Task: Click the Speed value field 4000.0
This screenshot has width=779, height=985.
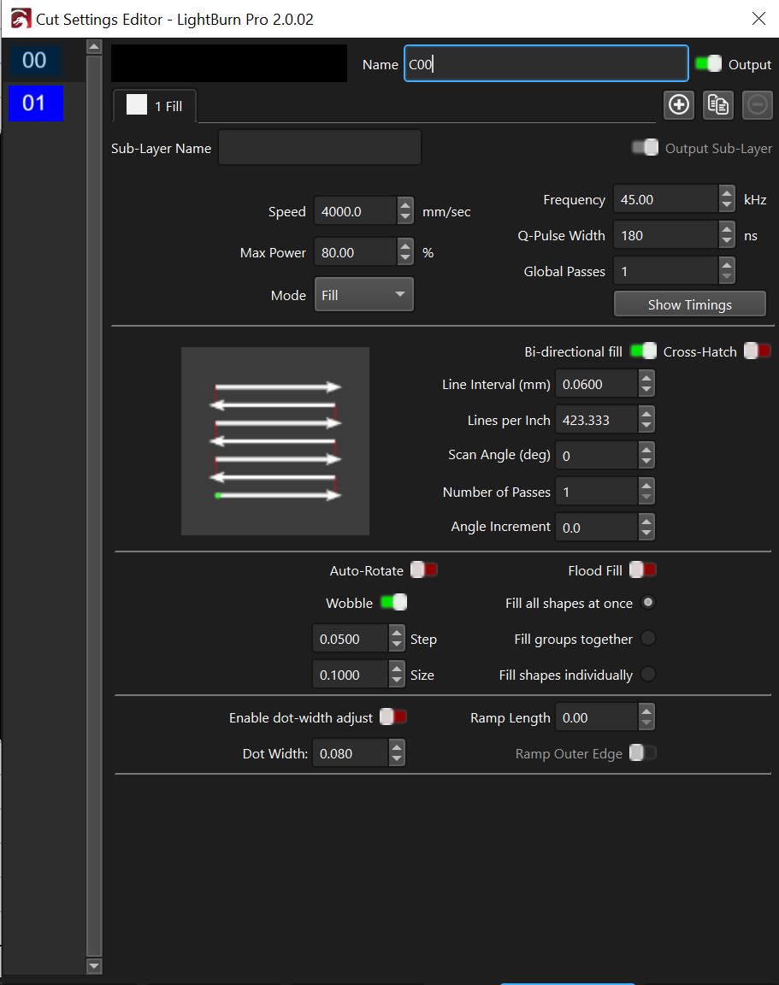Action: [356, 211]
